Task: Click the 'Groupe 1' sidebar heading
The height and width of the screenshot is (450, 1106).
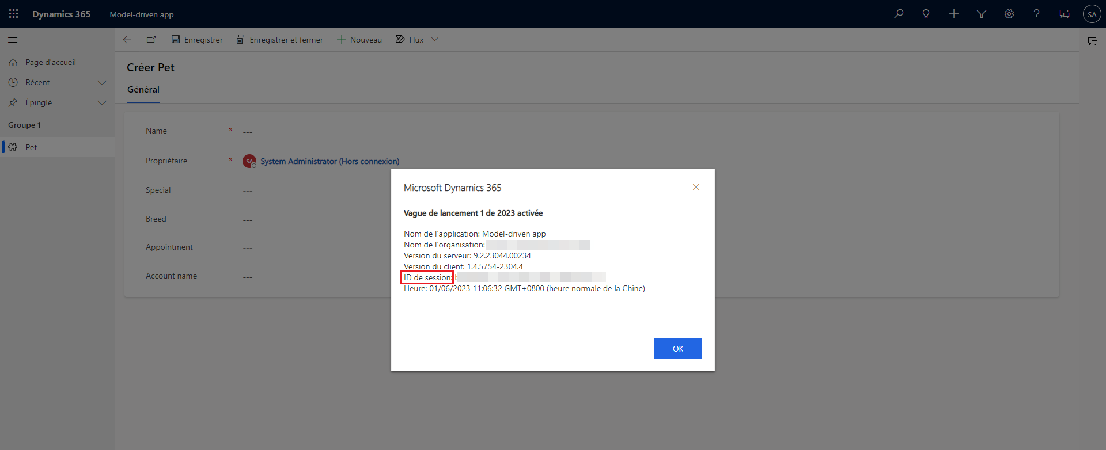Action: [x=24, y=125]
